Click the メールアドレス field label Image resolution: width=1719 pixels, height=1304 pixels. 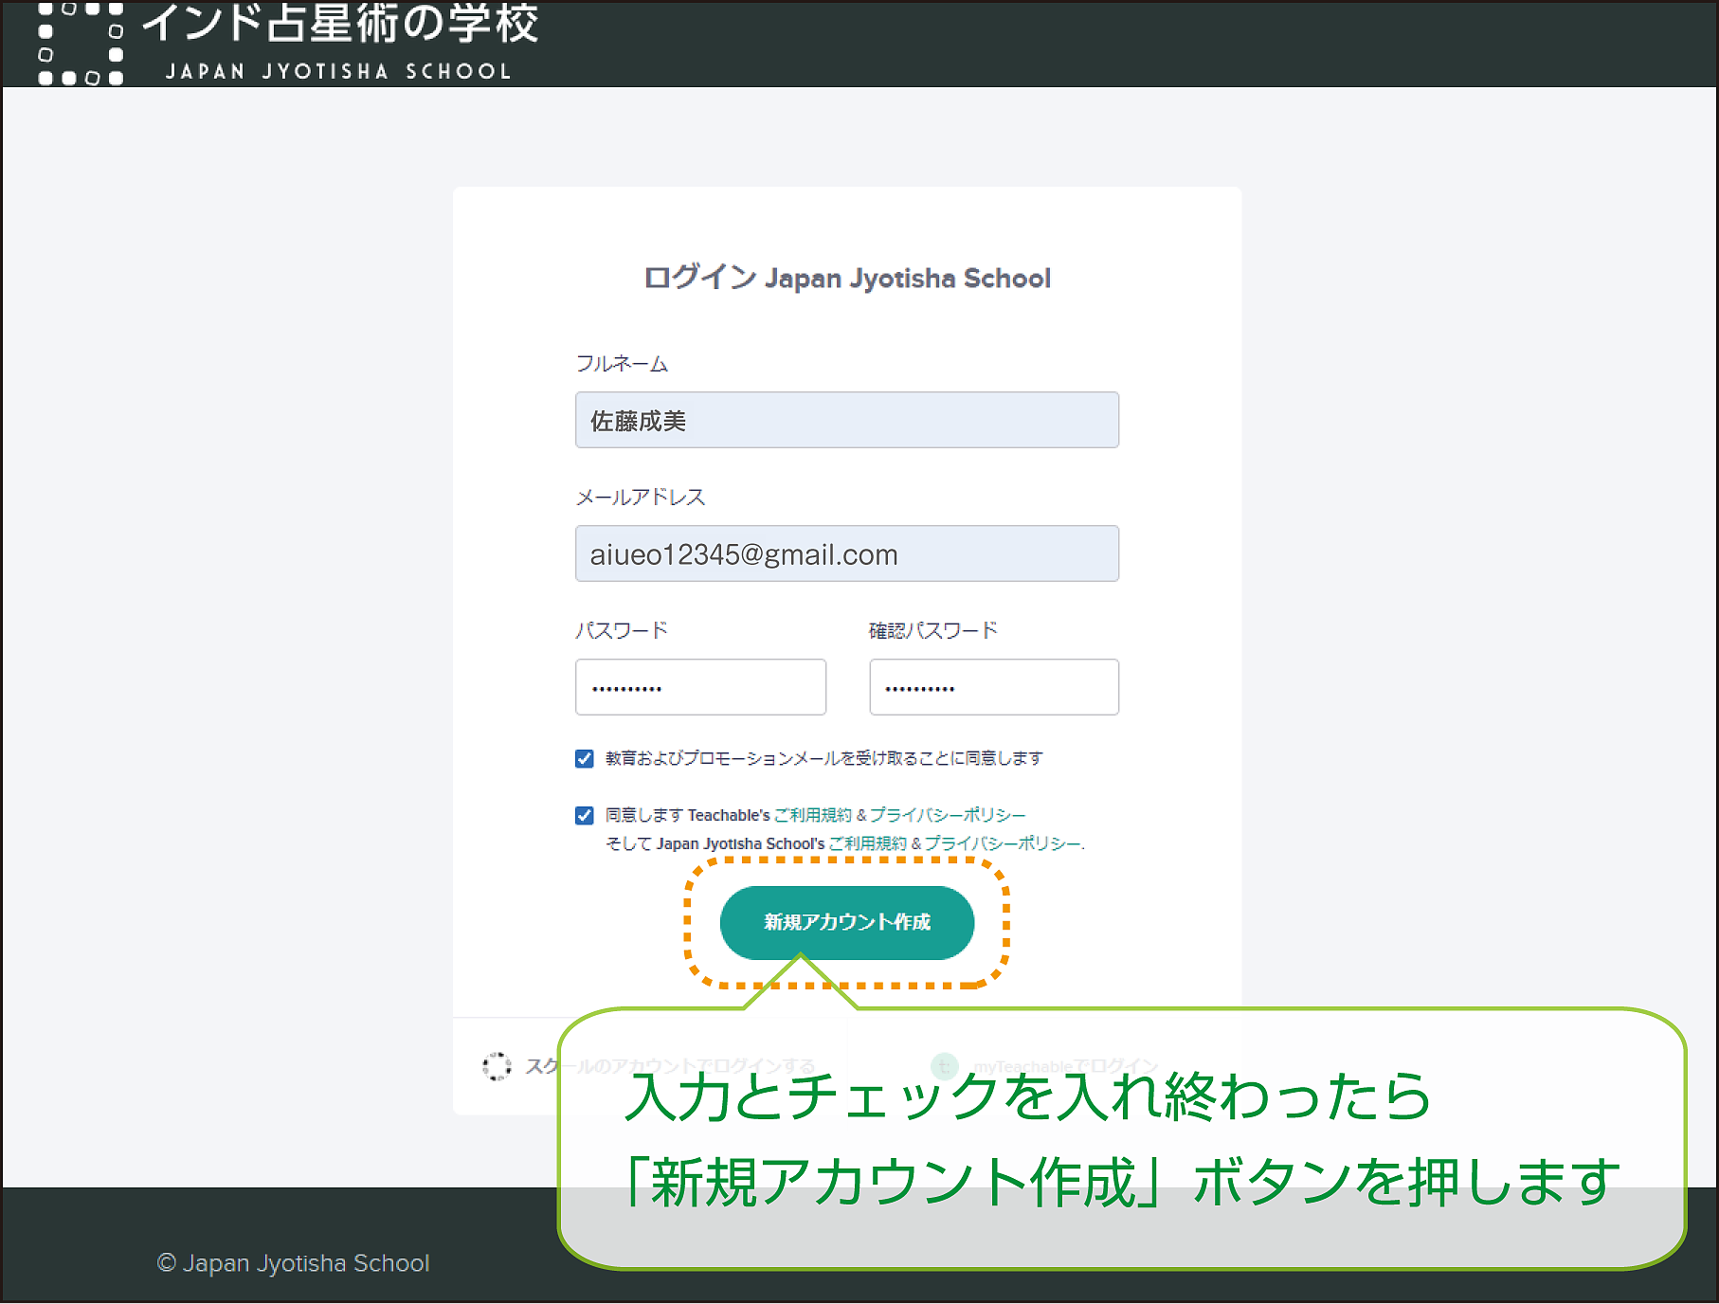(x=641, y=497)
